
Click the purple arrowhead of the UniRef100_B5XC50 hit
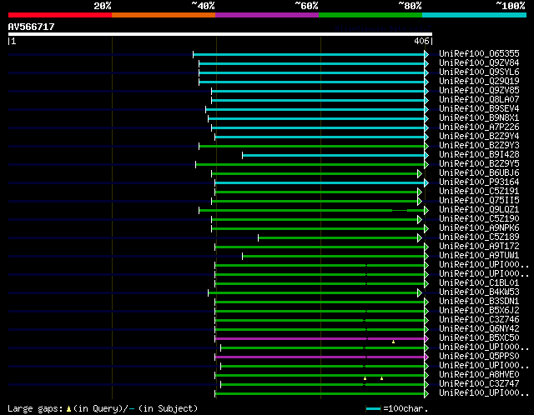click(426, 338)
